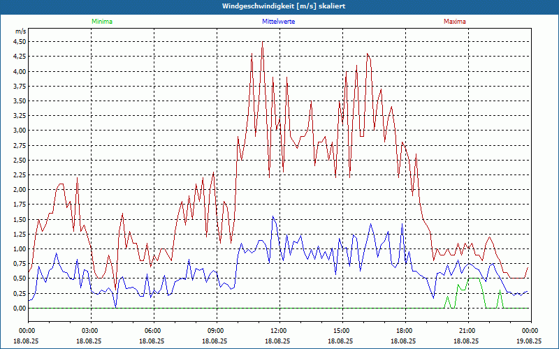Click the '06:00' time label
The image size is (559, 349).
[x=154, y=331]
